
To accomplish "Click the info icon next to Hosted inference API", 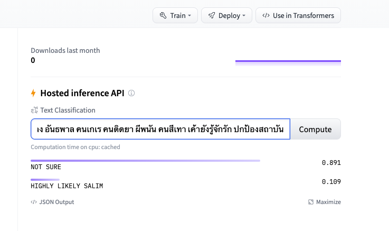I will click(x=131, y=93).
